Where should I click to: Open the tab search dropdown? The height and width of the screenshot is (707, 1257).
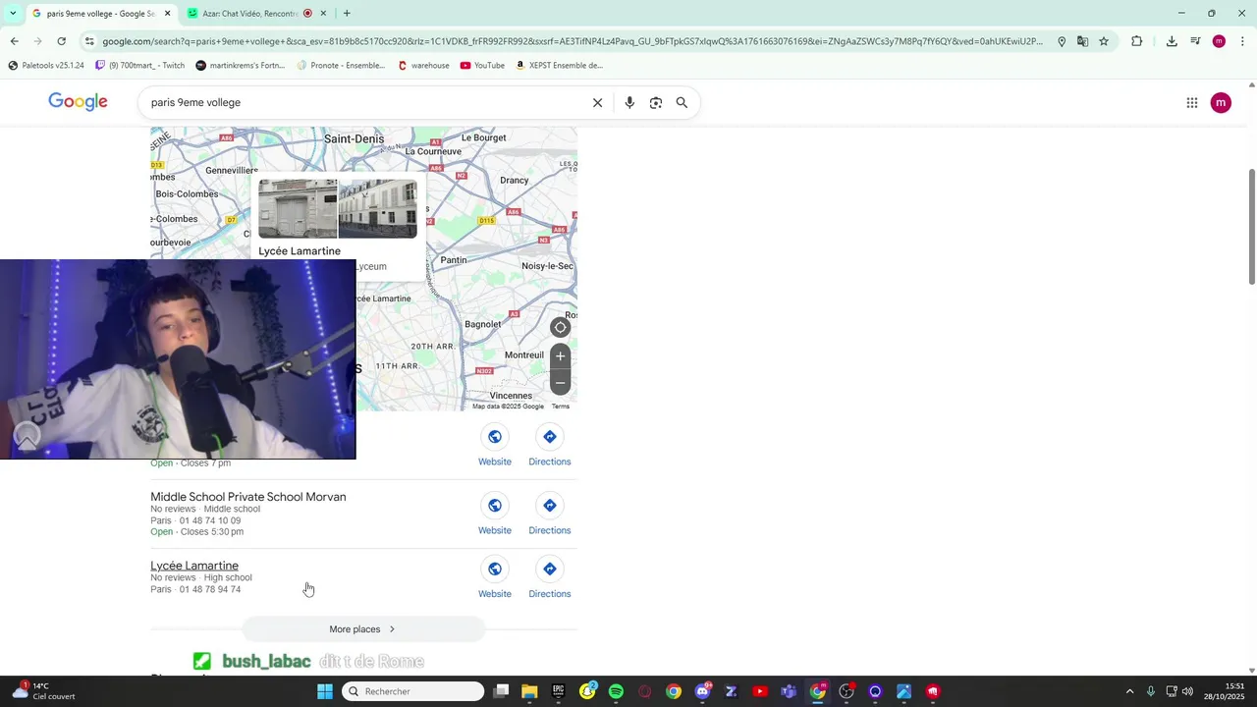coord(13,13)
